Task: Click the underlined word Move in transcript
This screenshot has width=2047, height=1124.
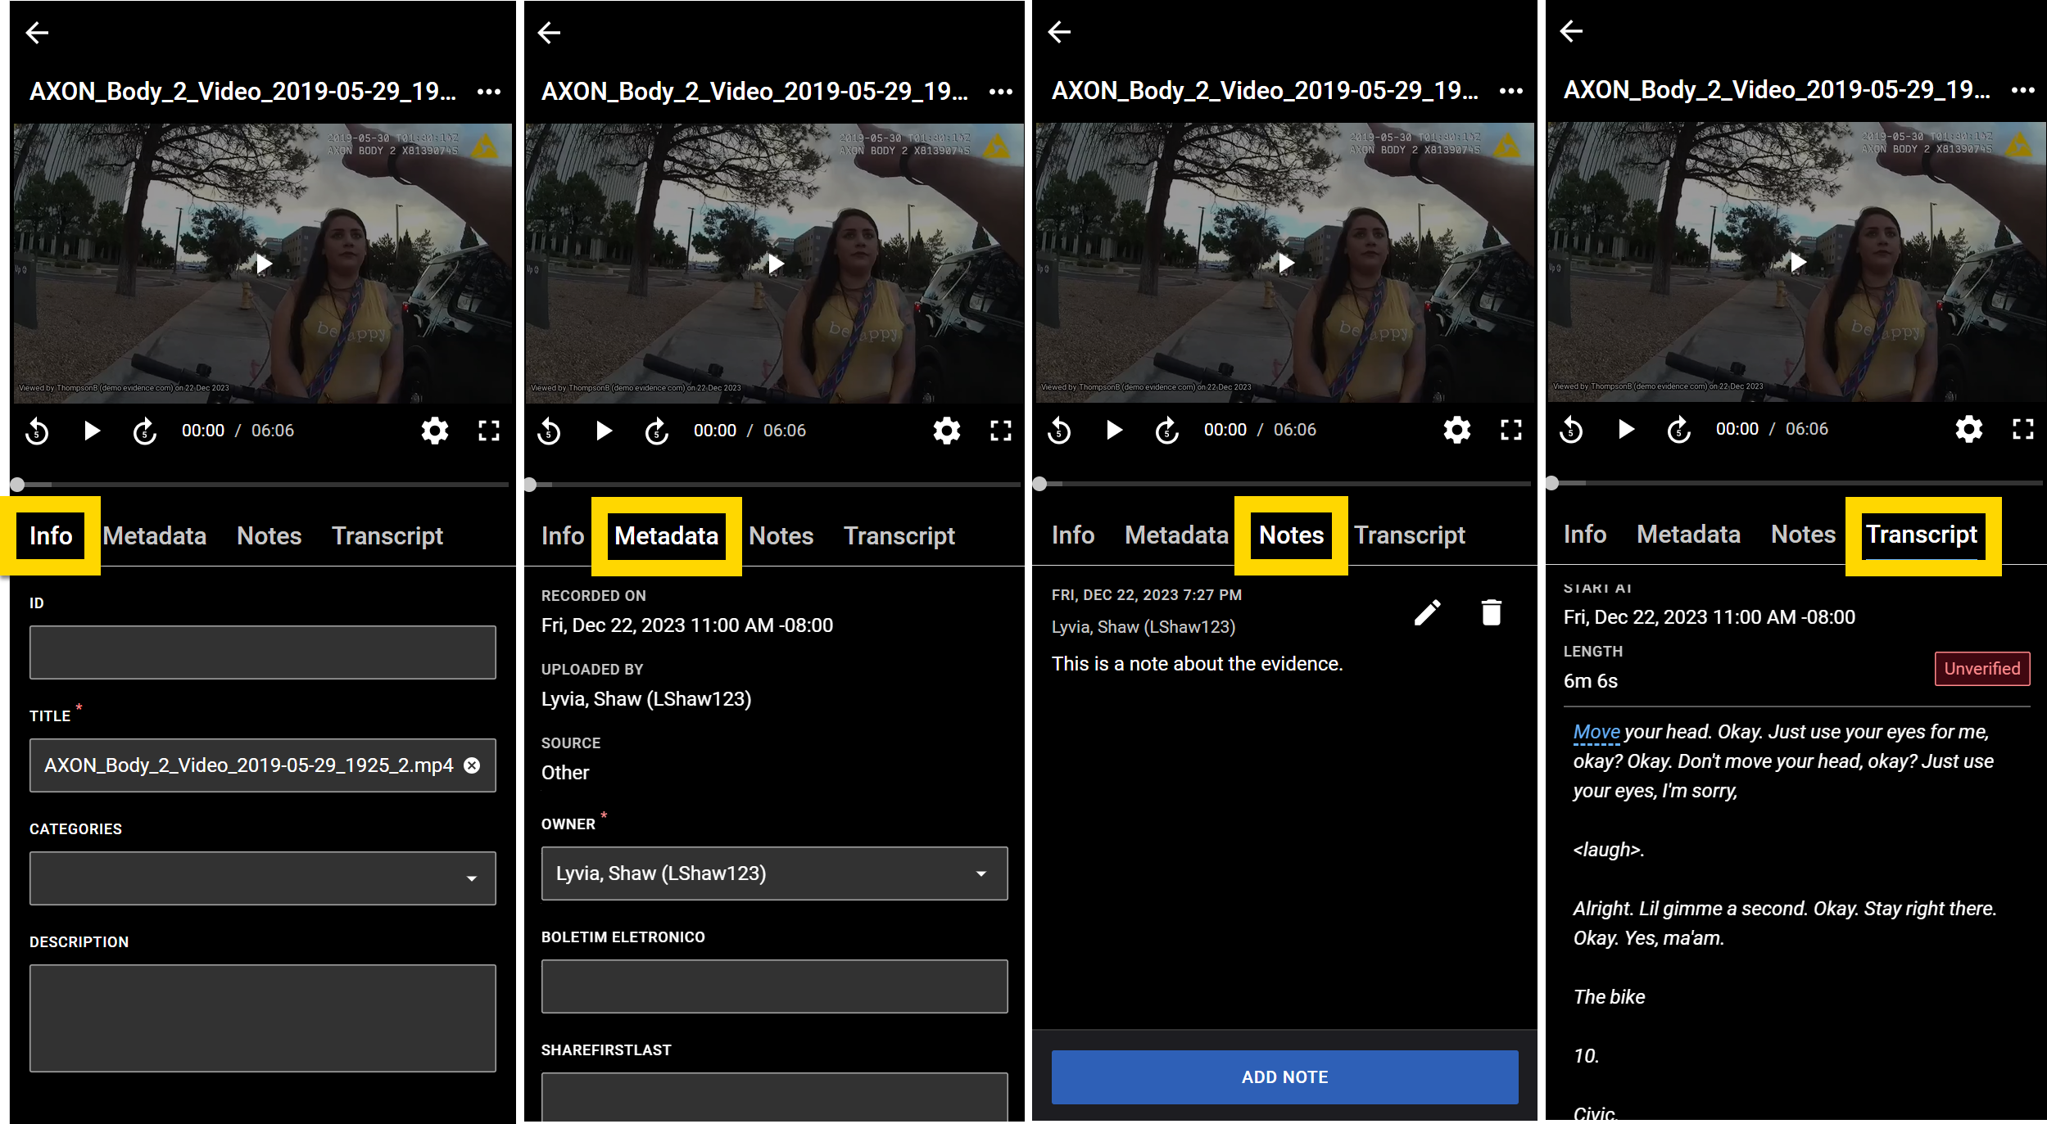Action: [1596, 732]
